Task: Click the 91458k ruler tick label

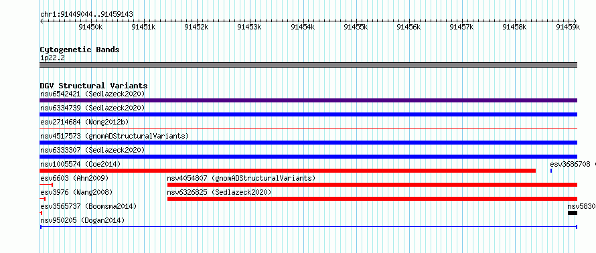Action: coord(515,27)
